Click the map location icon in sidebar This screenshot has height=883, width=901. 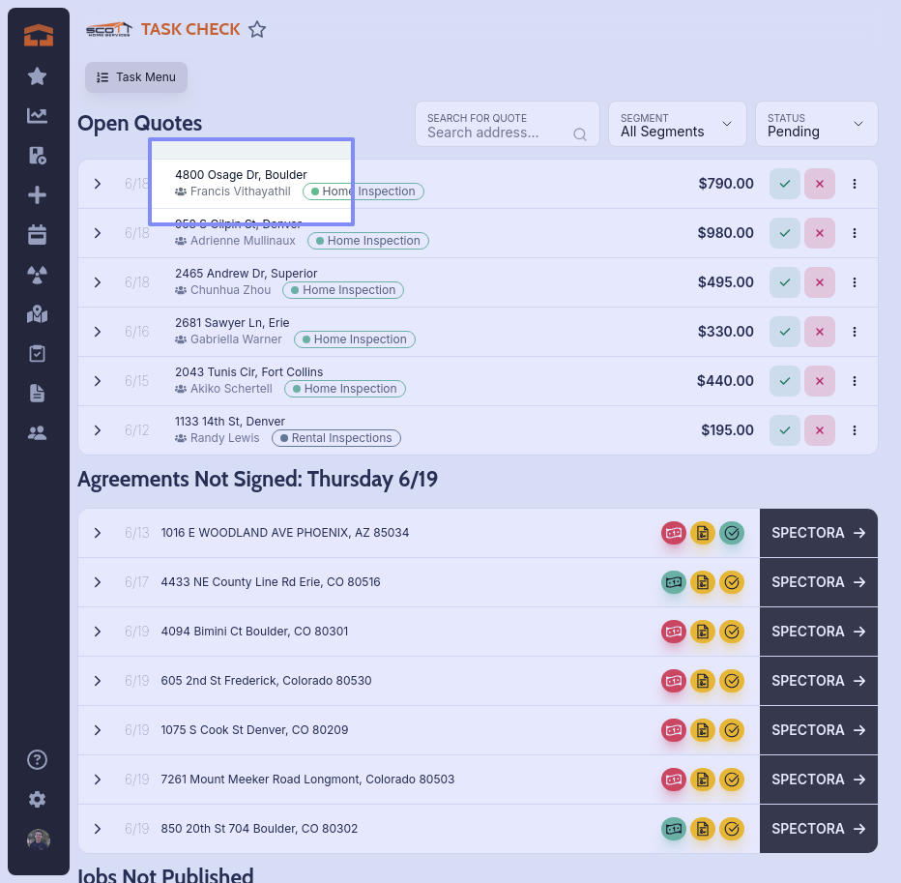pos(38,314)
